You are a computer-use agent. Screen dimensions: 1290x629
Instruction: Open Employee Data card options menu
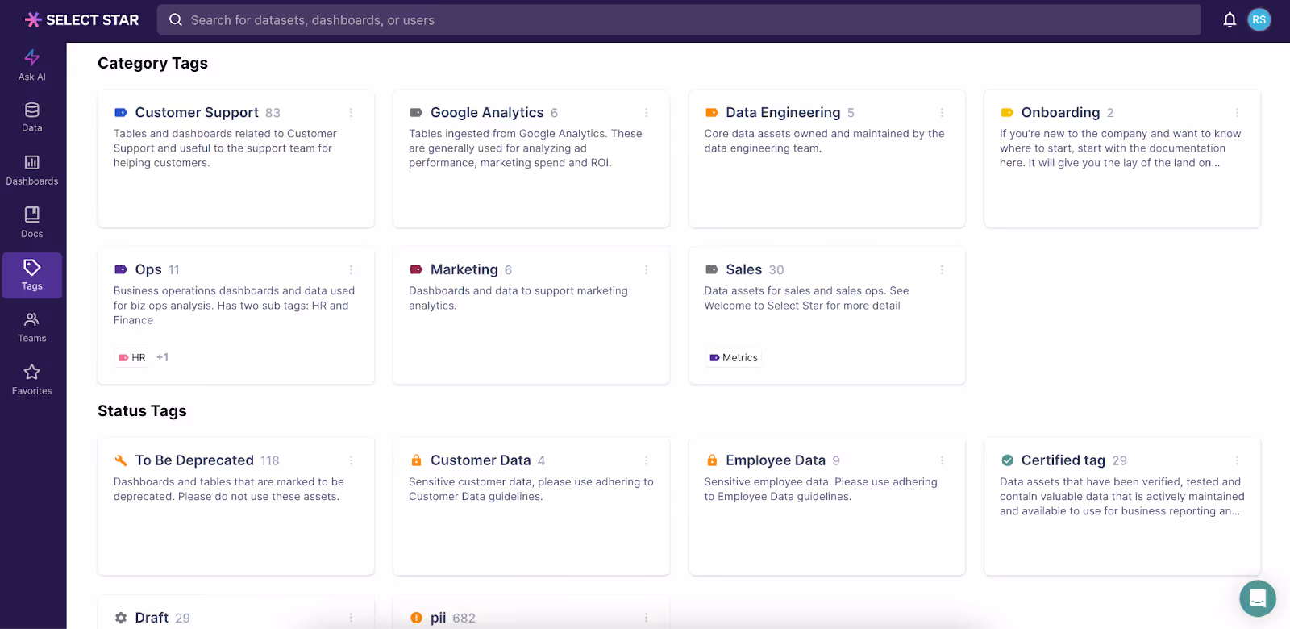point(942,460)
